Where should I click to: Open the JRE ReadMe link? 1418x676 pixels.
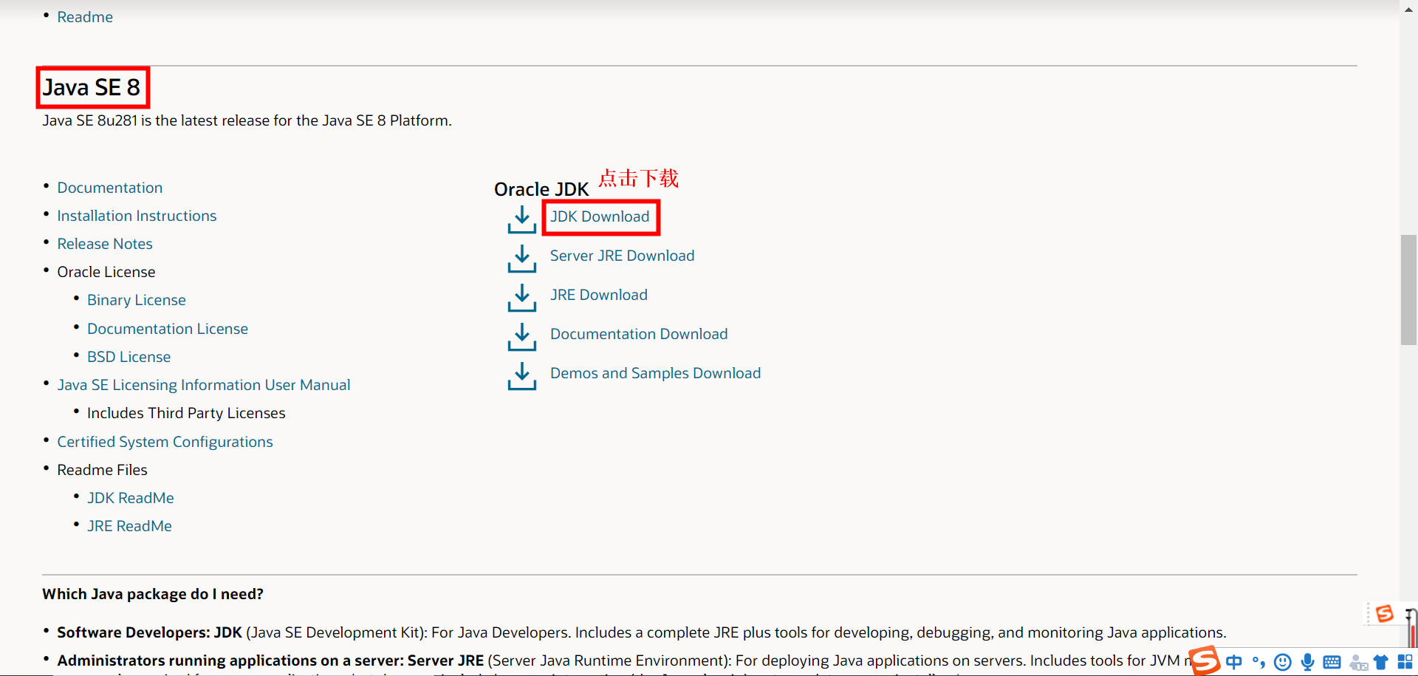[x=129, y=526]
